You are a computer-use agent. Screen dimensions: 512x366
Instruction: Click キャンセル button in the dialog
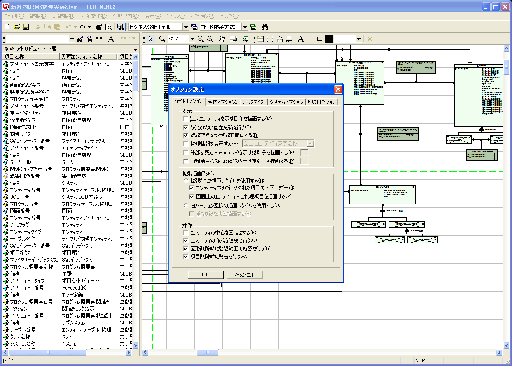244,274
